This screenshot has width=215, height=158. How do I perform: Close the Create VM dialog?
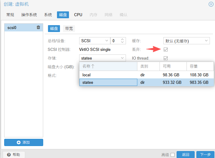coord(211,4)
